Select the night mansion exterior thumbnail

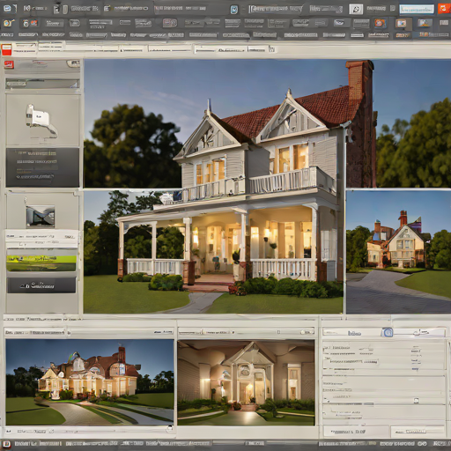coord(90,382)
